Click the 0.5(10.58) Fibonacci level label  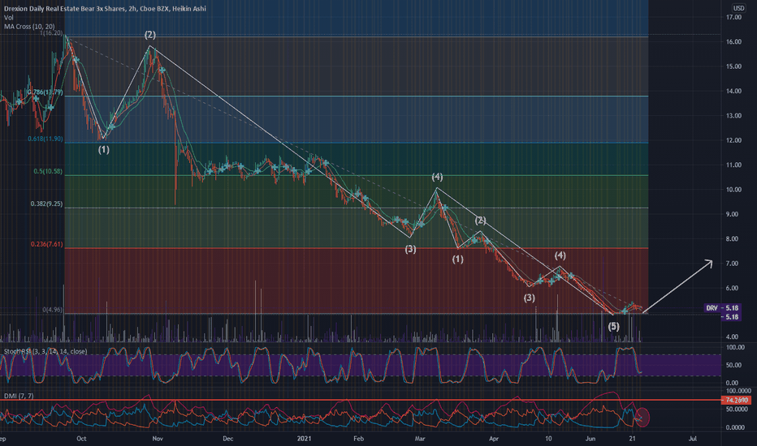tap(48, 172)
